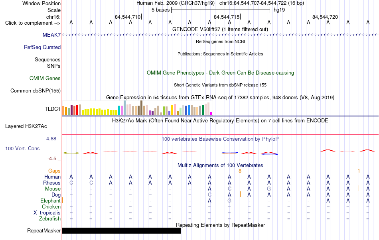This screenshot has width=379, height=240.
Task: Select the Chicken alignment row label
Action: point(51,207)
